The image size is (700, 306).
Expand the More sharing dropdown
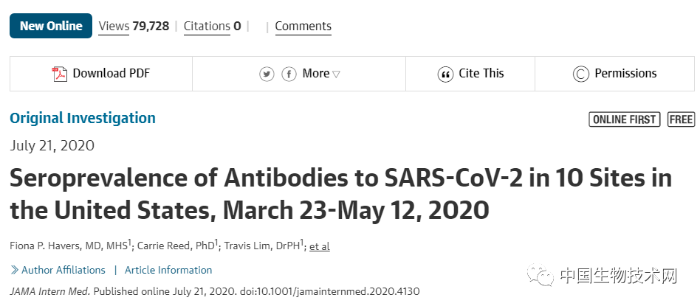pyautogui.click(x=321, y=74)
